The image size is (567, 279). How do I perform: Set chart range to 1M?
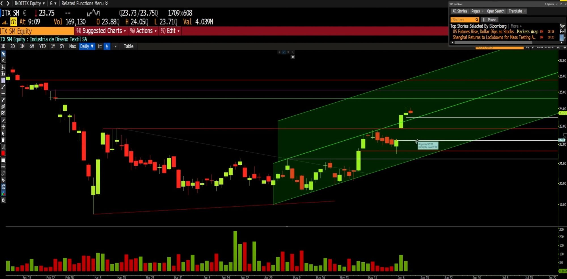(22, 46)
